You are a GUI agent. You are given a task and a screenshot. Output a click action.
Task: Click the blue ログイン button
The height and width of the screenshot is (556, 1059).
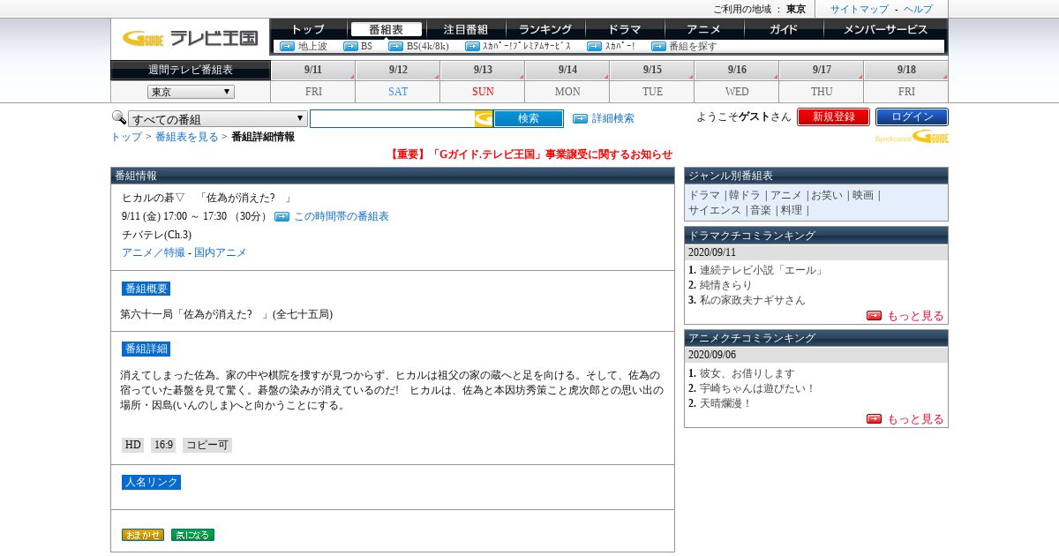pyautogui.click(x=912, y=116)
